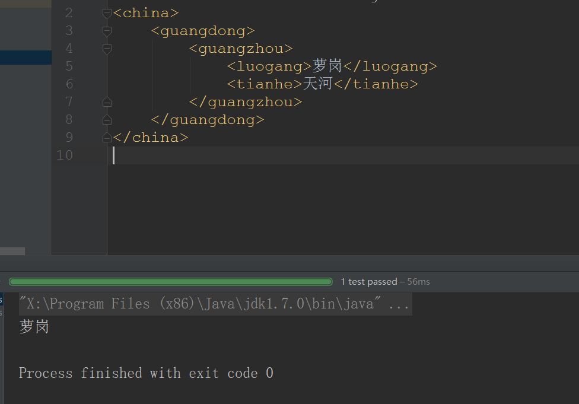Image resolution: width=579 pixels, height=404 pixels.
Task: Click line number 10 in gutter
Action: [65, 155]
